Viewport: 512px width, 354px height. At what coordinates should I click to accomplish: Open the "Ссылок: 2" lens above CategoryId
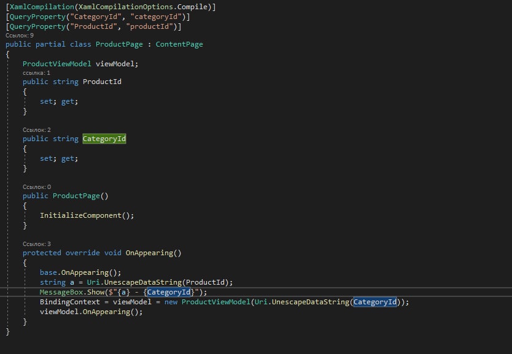click(37, 130)
